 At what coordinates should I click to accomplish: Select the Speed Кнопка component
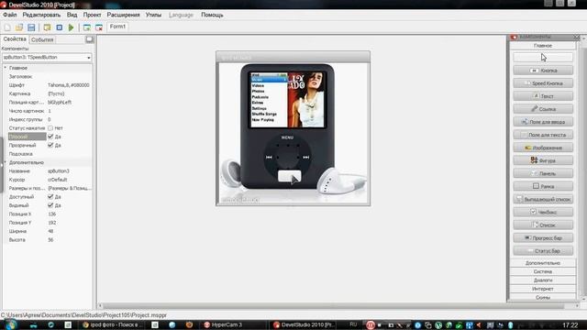543,83
